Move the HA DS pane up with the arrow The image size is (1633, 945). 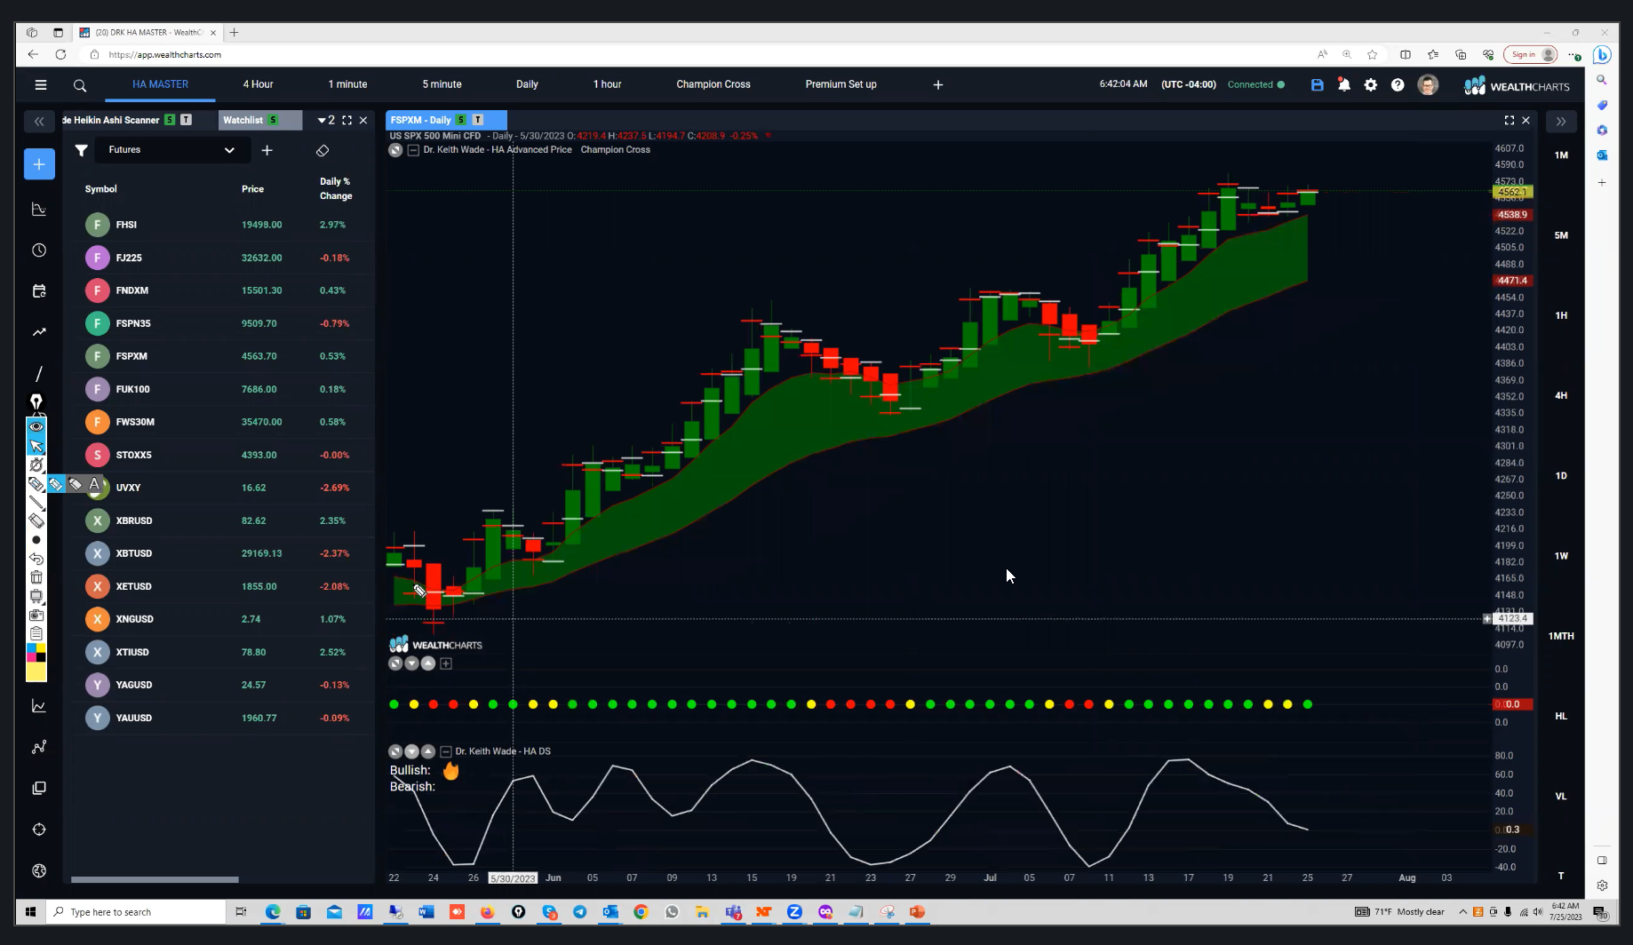pyautogui.click(x=428, y=751)
